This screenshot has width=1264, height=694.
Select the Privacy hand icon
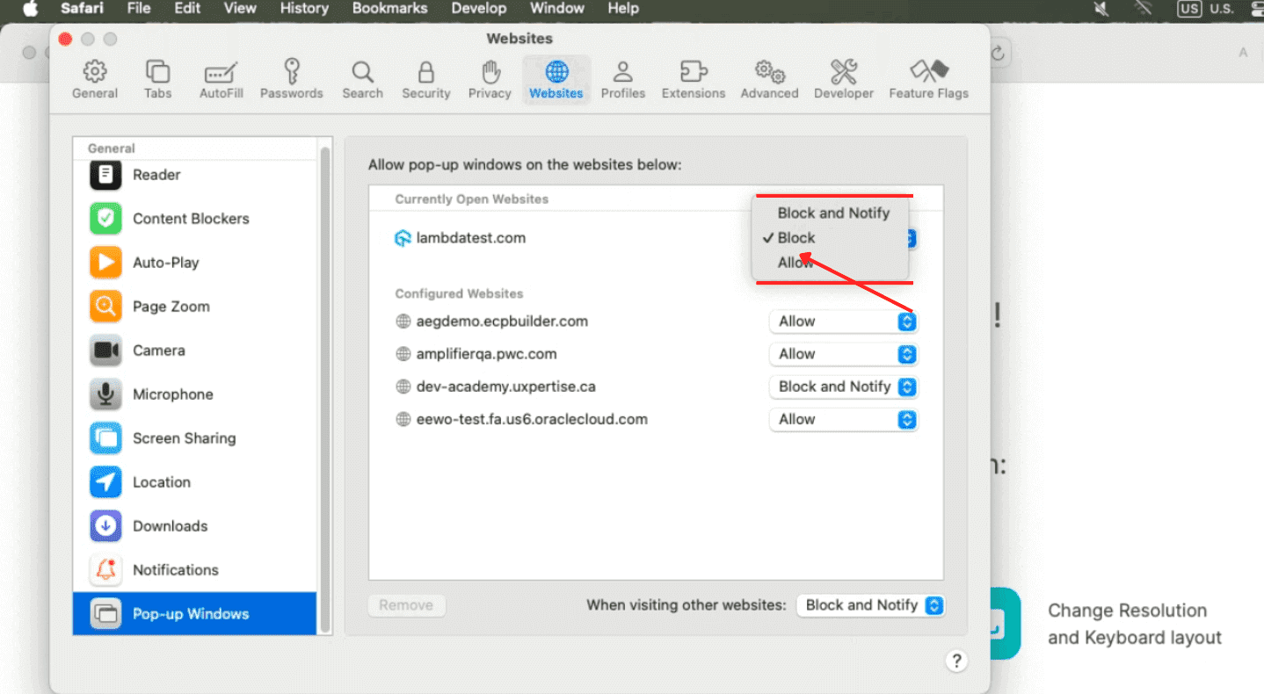pos(490,80)
